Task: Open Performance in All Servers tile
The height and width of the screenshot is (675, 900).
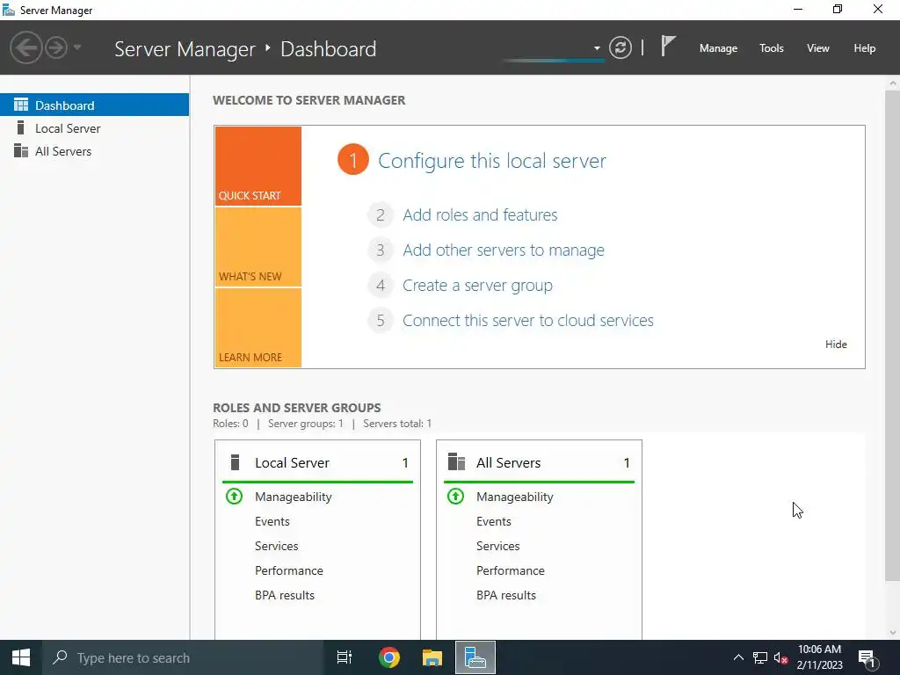Action: 511,570
